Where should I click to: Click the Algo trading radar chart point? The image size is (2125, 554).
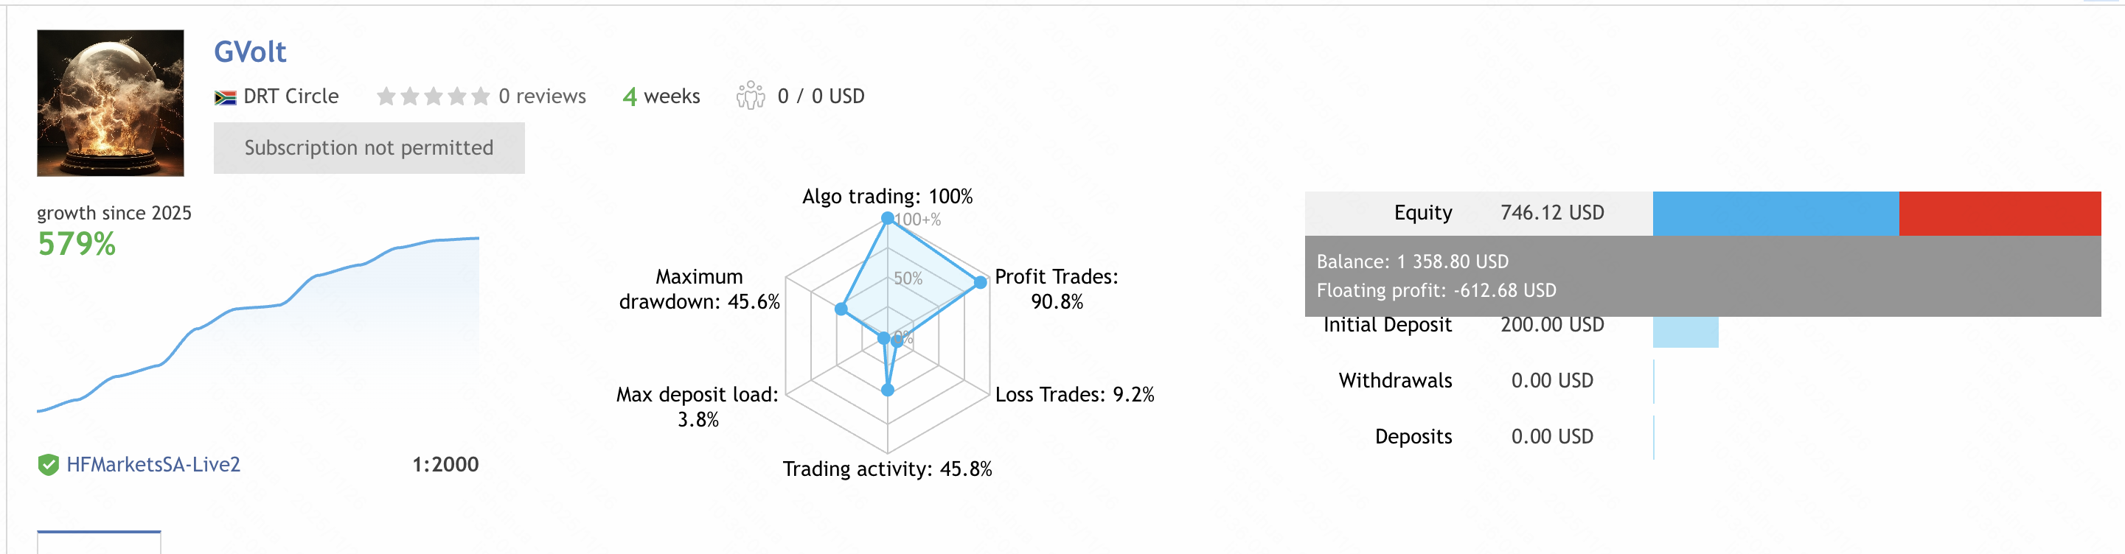coord(888,219)
